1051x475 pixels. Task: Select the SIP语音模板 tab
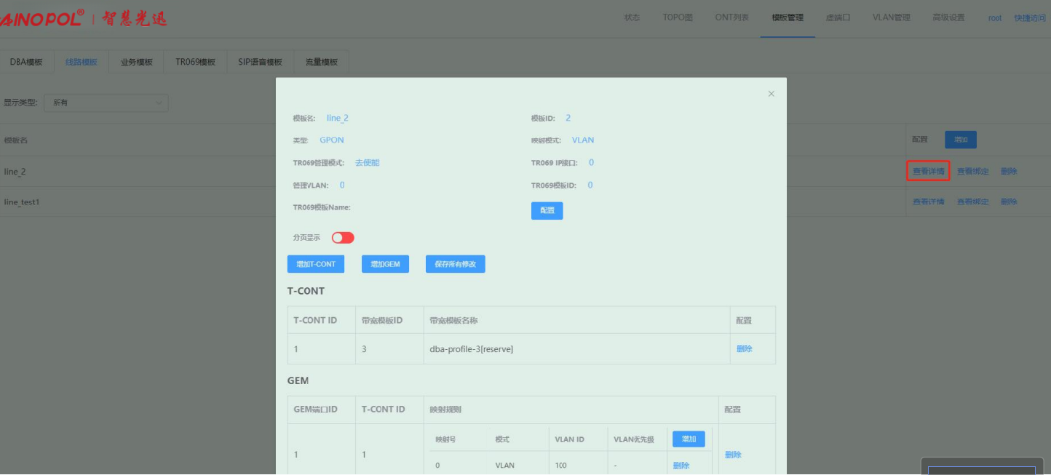click(x=259, y=62)
